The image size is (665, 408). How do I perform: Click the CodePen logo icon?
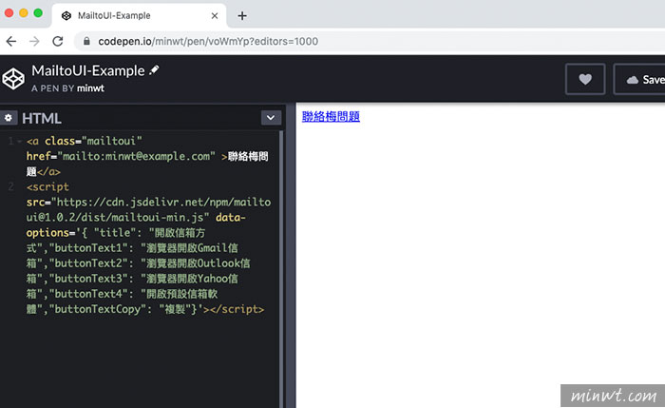(x=13, y=79)
